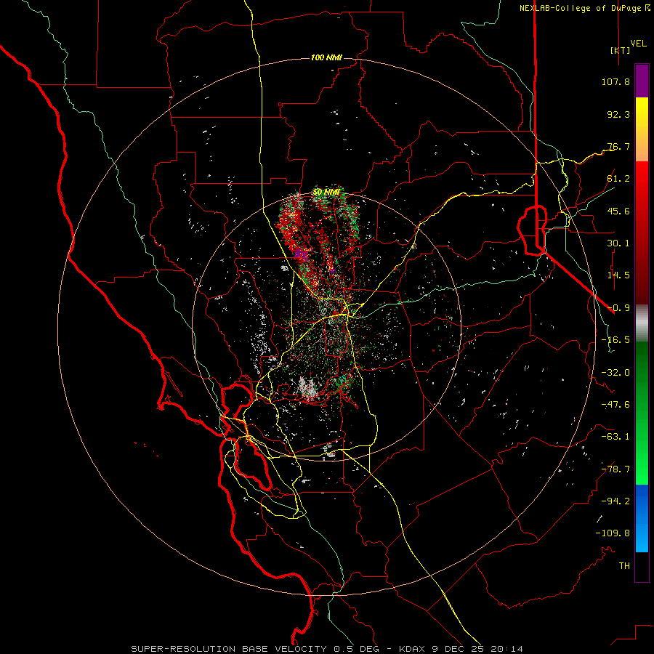Click the 76.7 legend value

[x=618, y=146]
